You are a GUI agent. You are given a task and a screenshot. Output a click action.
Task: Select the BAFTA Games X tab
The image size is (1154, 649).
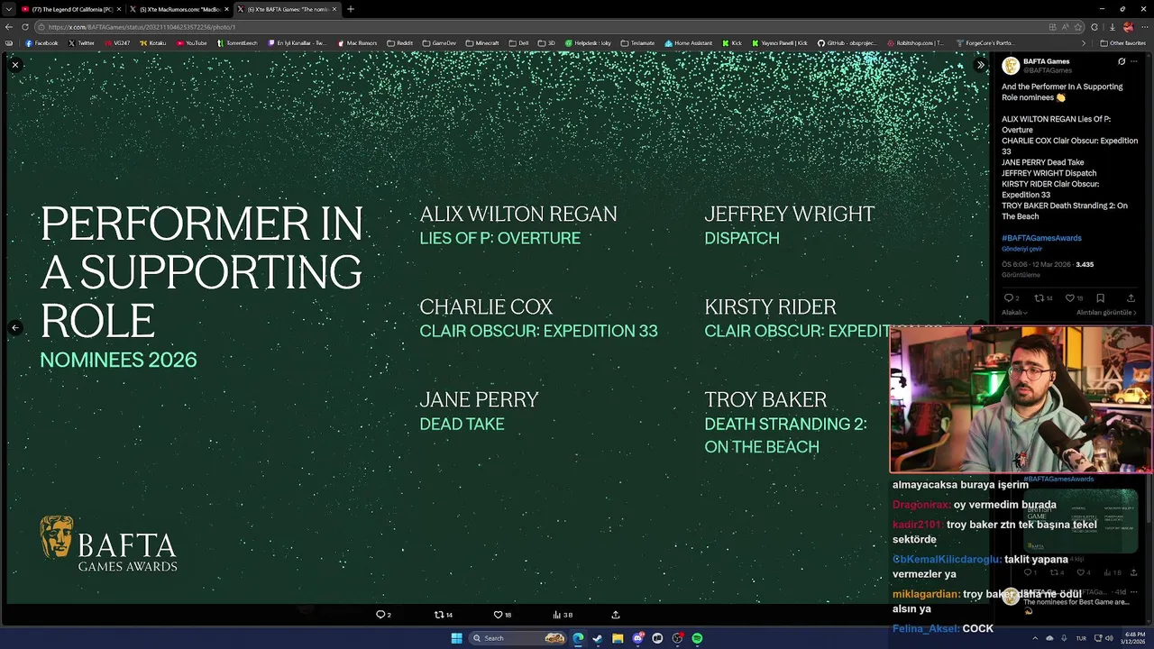288,9
